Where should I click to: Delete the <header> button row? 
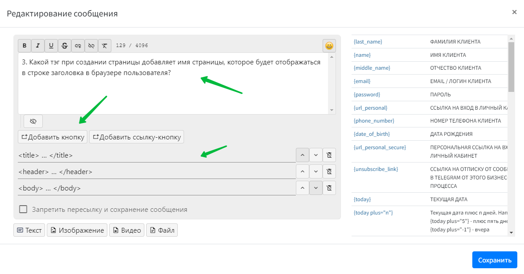pos(329,171)
